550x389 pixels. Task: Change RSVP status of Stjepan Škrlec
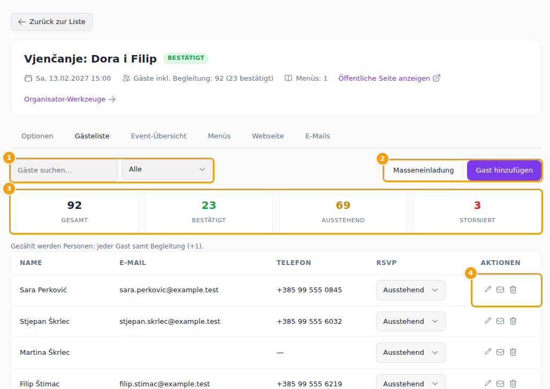pyautogui.click(x=411, y=321)
